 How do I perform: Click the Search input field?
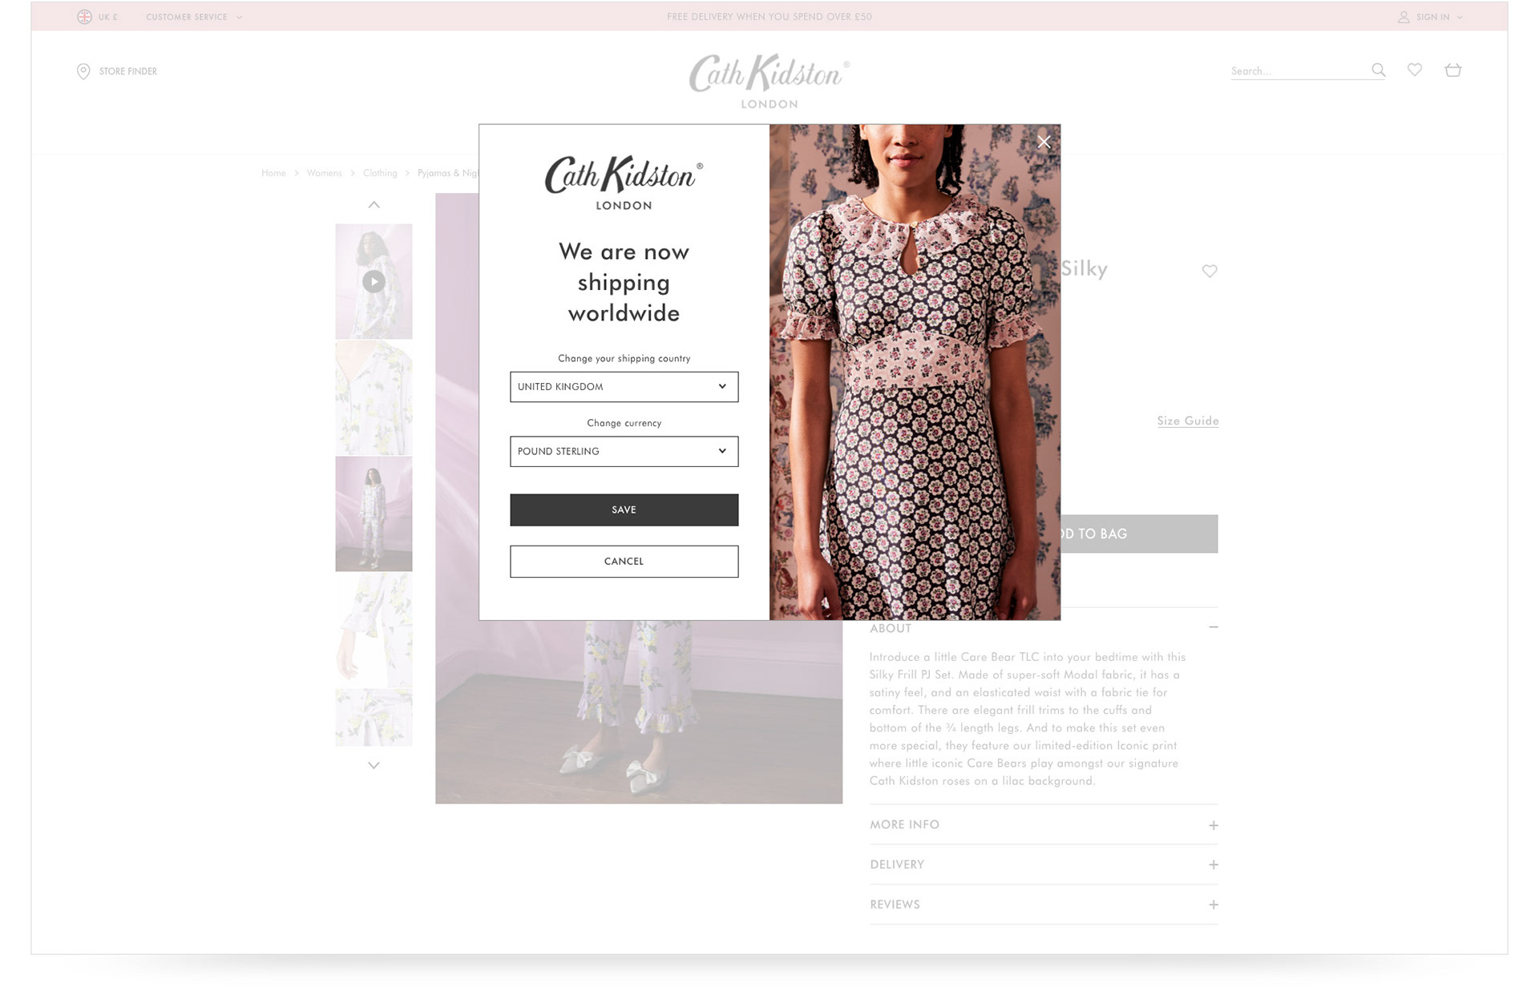(1299, 70)
